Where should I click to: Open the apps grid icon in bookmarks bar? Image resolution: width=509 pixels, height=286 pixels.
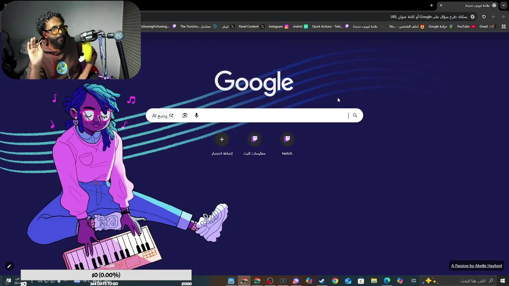click(503, 27)
